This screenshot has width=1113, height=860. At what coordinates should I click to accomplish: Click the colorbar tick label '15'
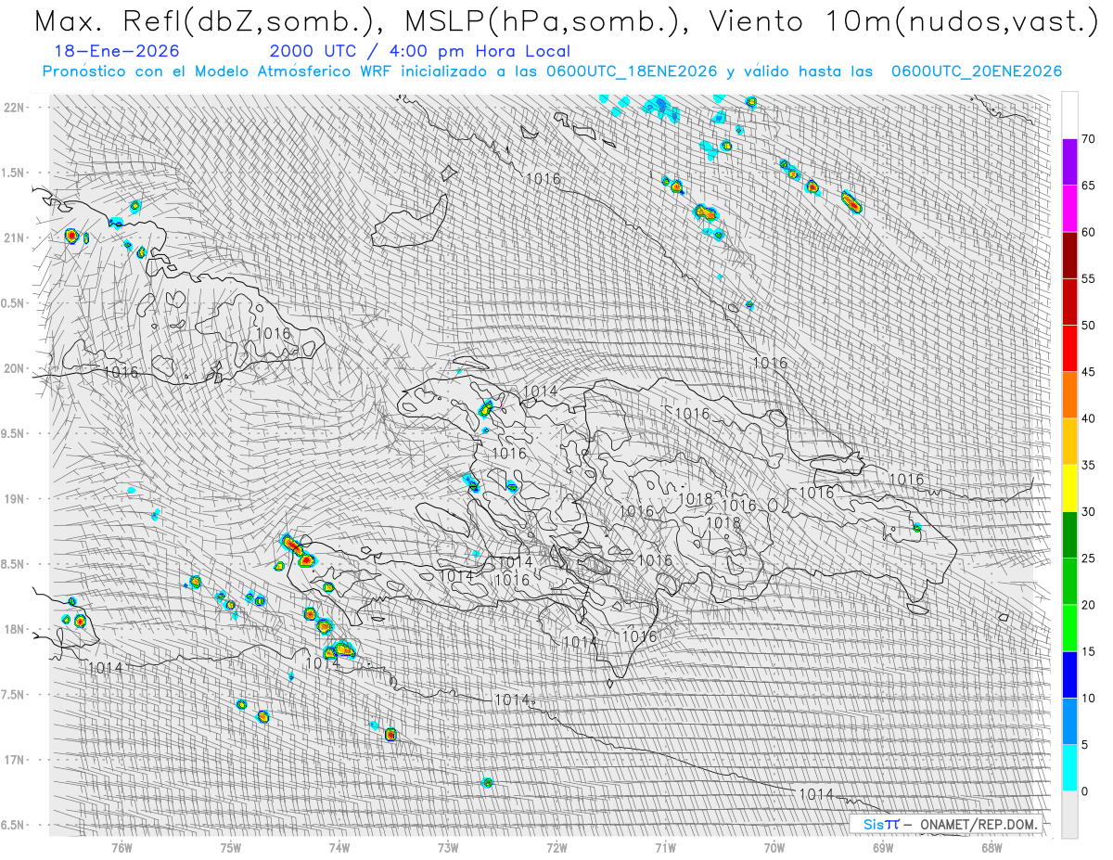coord(1088,651)
